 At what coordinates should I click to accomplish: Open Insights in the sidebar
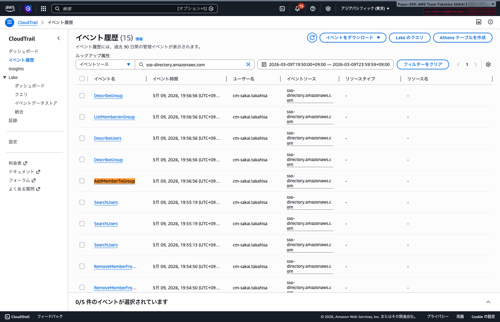point(16,69)
